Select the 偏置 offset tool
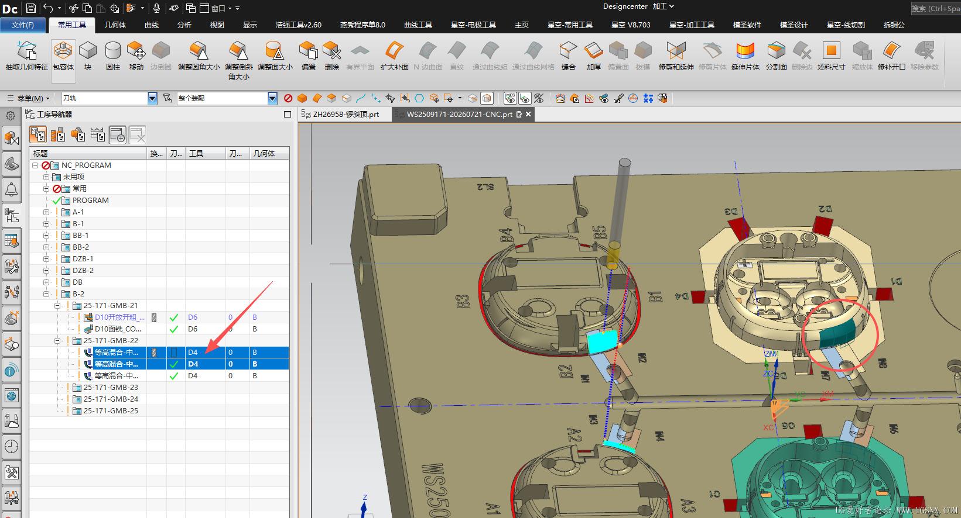The image size is (961, 518). coord(309,56)
